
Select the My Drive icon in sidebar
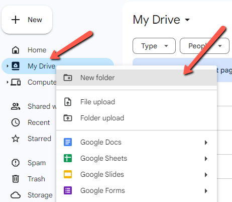(16, 66)
